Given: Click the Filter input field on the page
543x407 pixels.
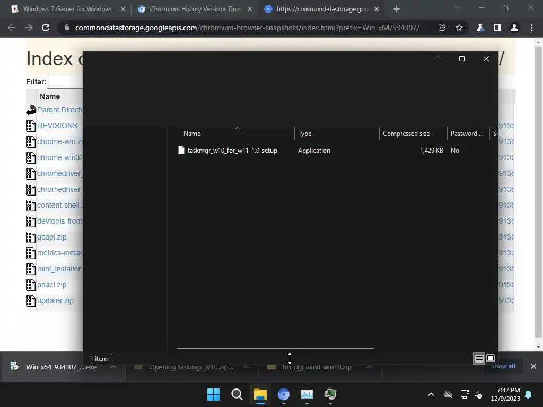Looking at the screenshot, I should (65, 82).
